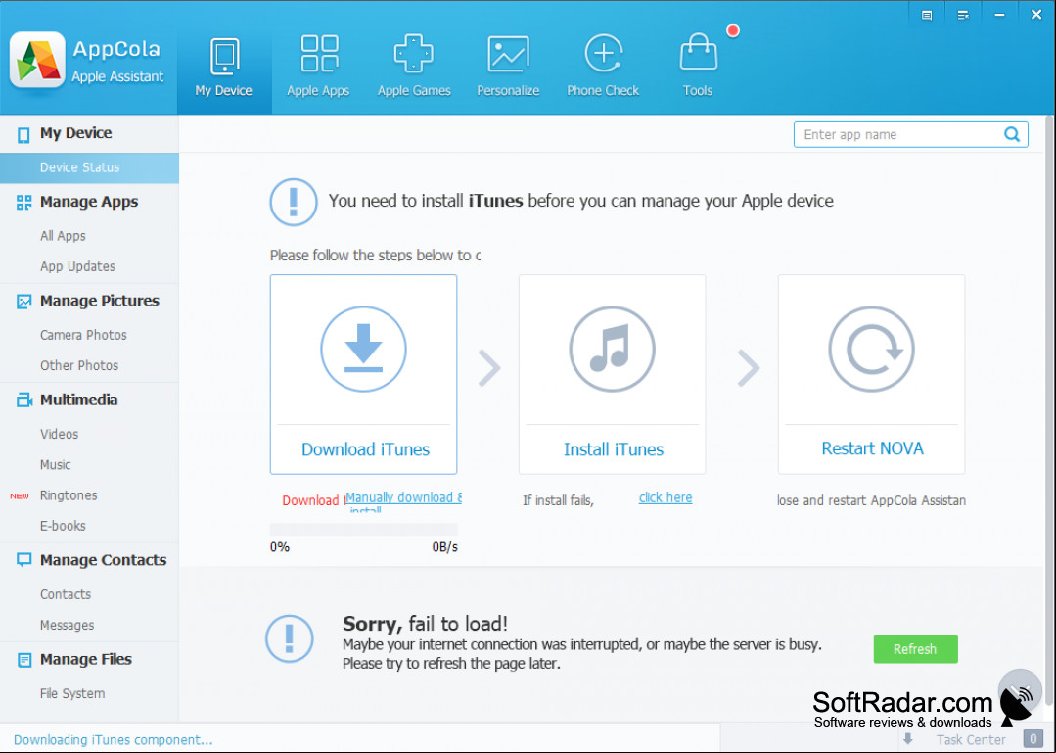This screenshot has height=753, width=1056.
Task: Click the Manage Contacts sidebar heading
Action: [x=103, y=560]
